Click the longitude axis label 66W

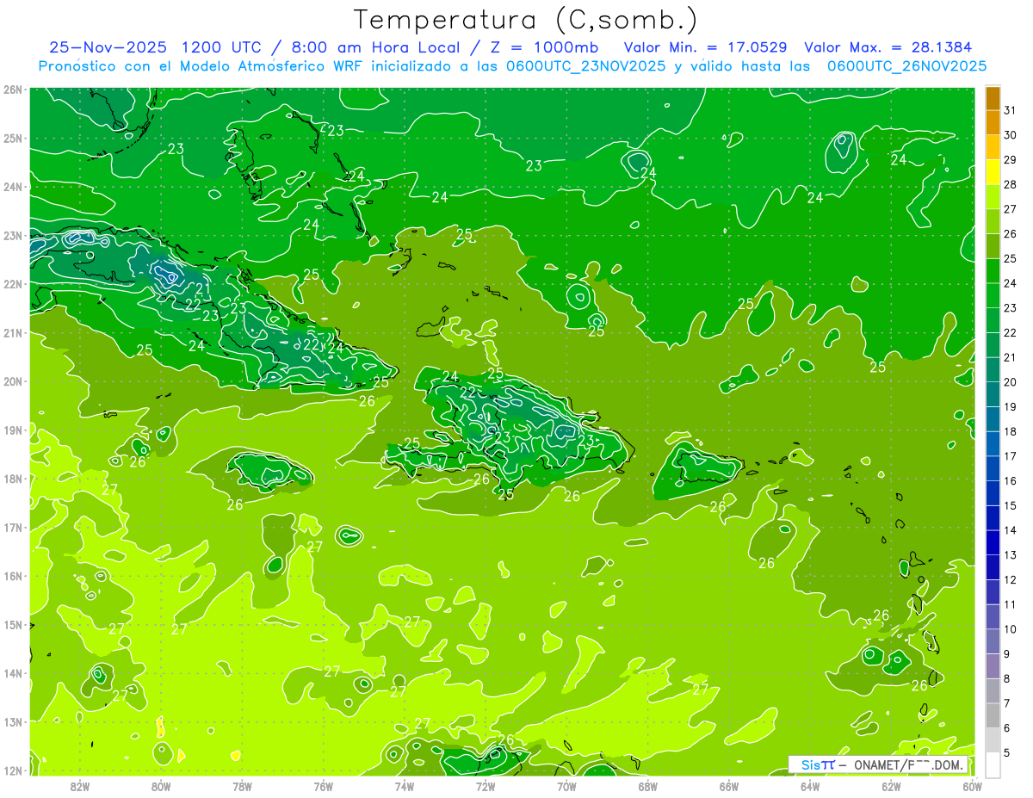click(728, 785)
